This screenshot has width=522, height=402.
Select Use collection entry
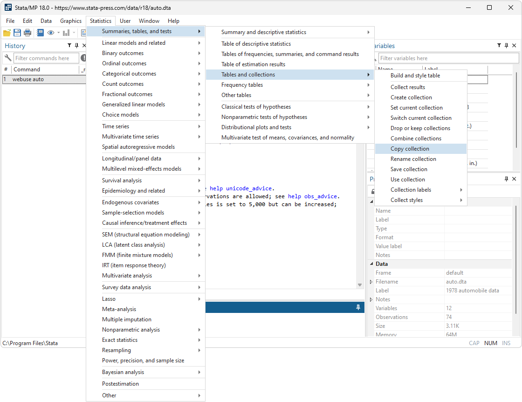[421, 180]
